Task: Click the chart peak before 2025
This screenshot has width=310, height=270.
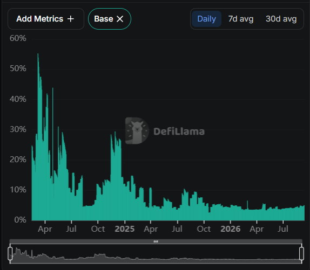Action: [x=115, y=133]
